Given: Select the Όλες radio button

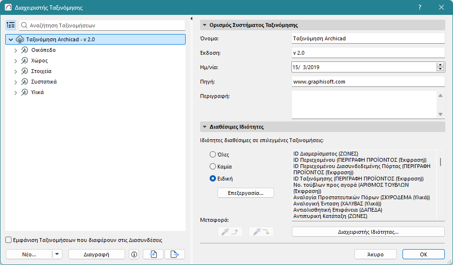Looking at the screenshot, I should [213, 155].
